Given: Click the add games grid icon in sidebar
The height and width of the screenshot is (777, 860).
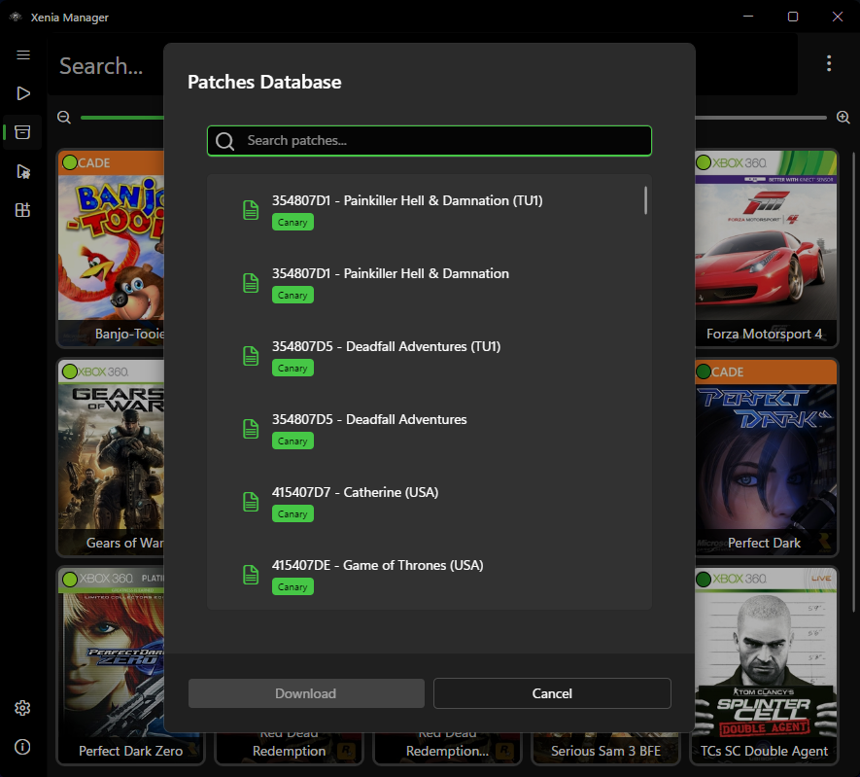Looking at the screenshot, I should coord(22,209).
